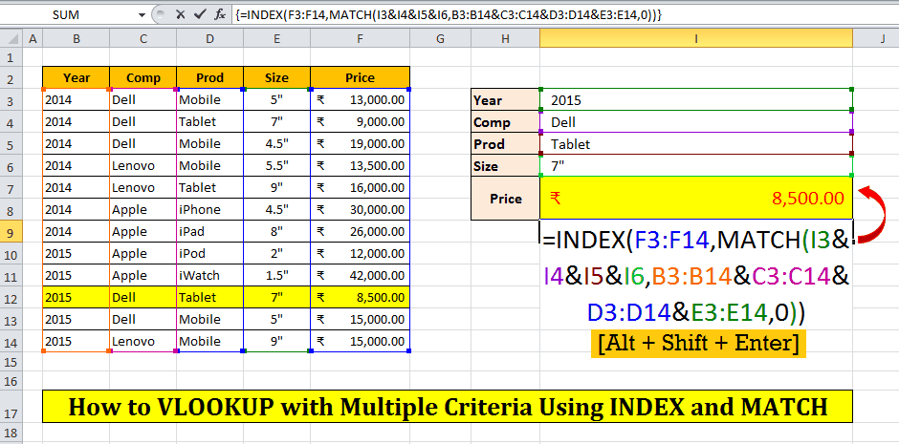899x444 pixels.
Task: Click the Cancel (X) formula button
Action: tap(181, 15)
